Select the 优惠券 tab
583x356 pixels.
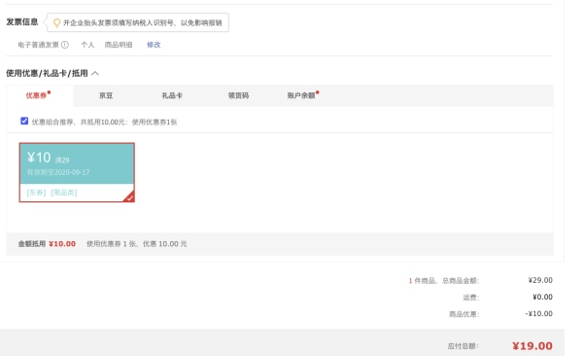[x=36, y=95]
